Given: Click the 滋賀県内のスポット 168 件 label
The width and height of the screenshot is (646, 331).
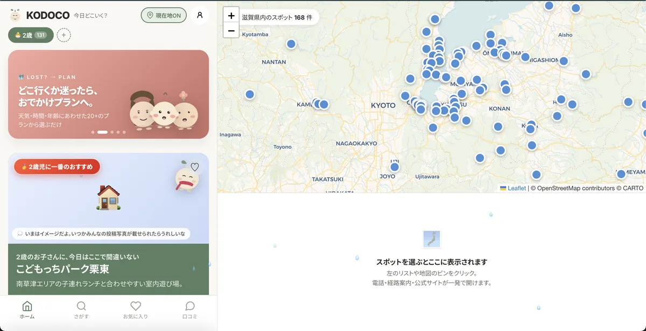Looking at the screenshot, I should pos(278,17).
